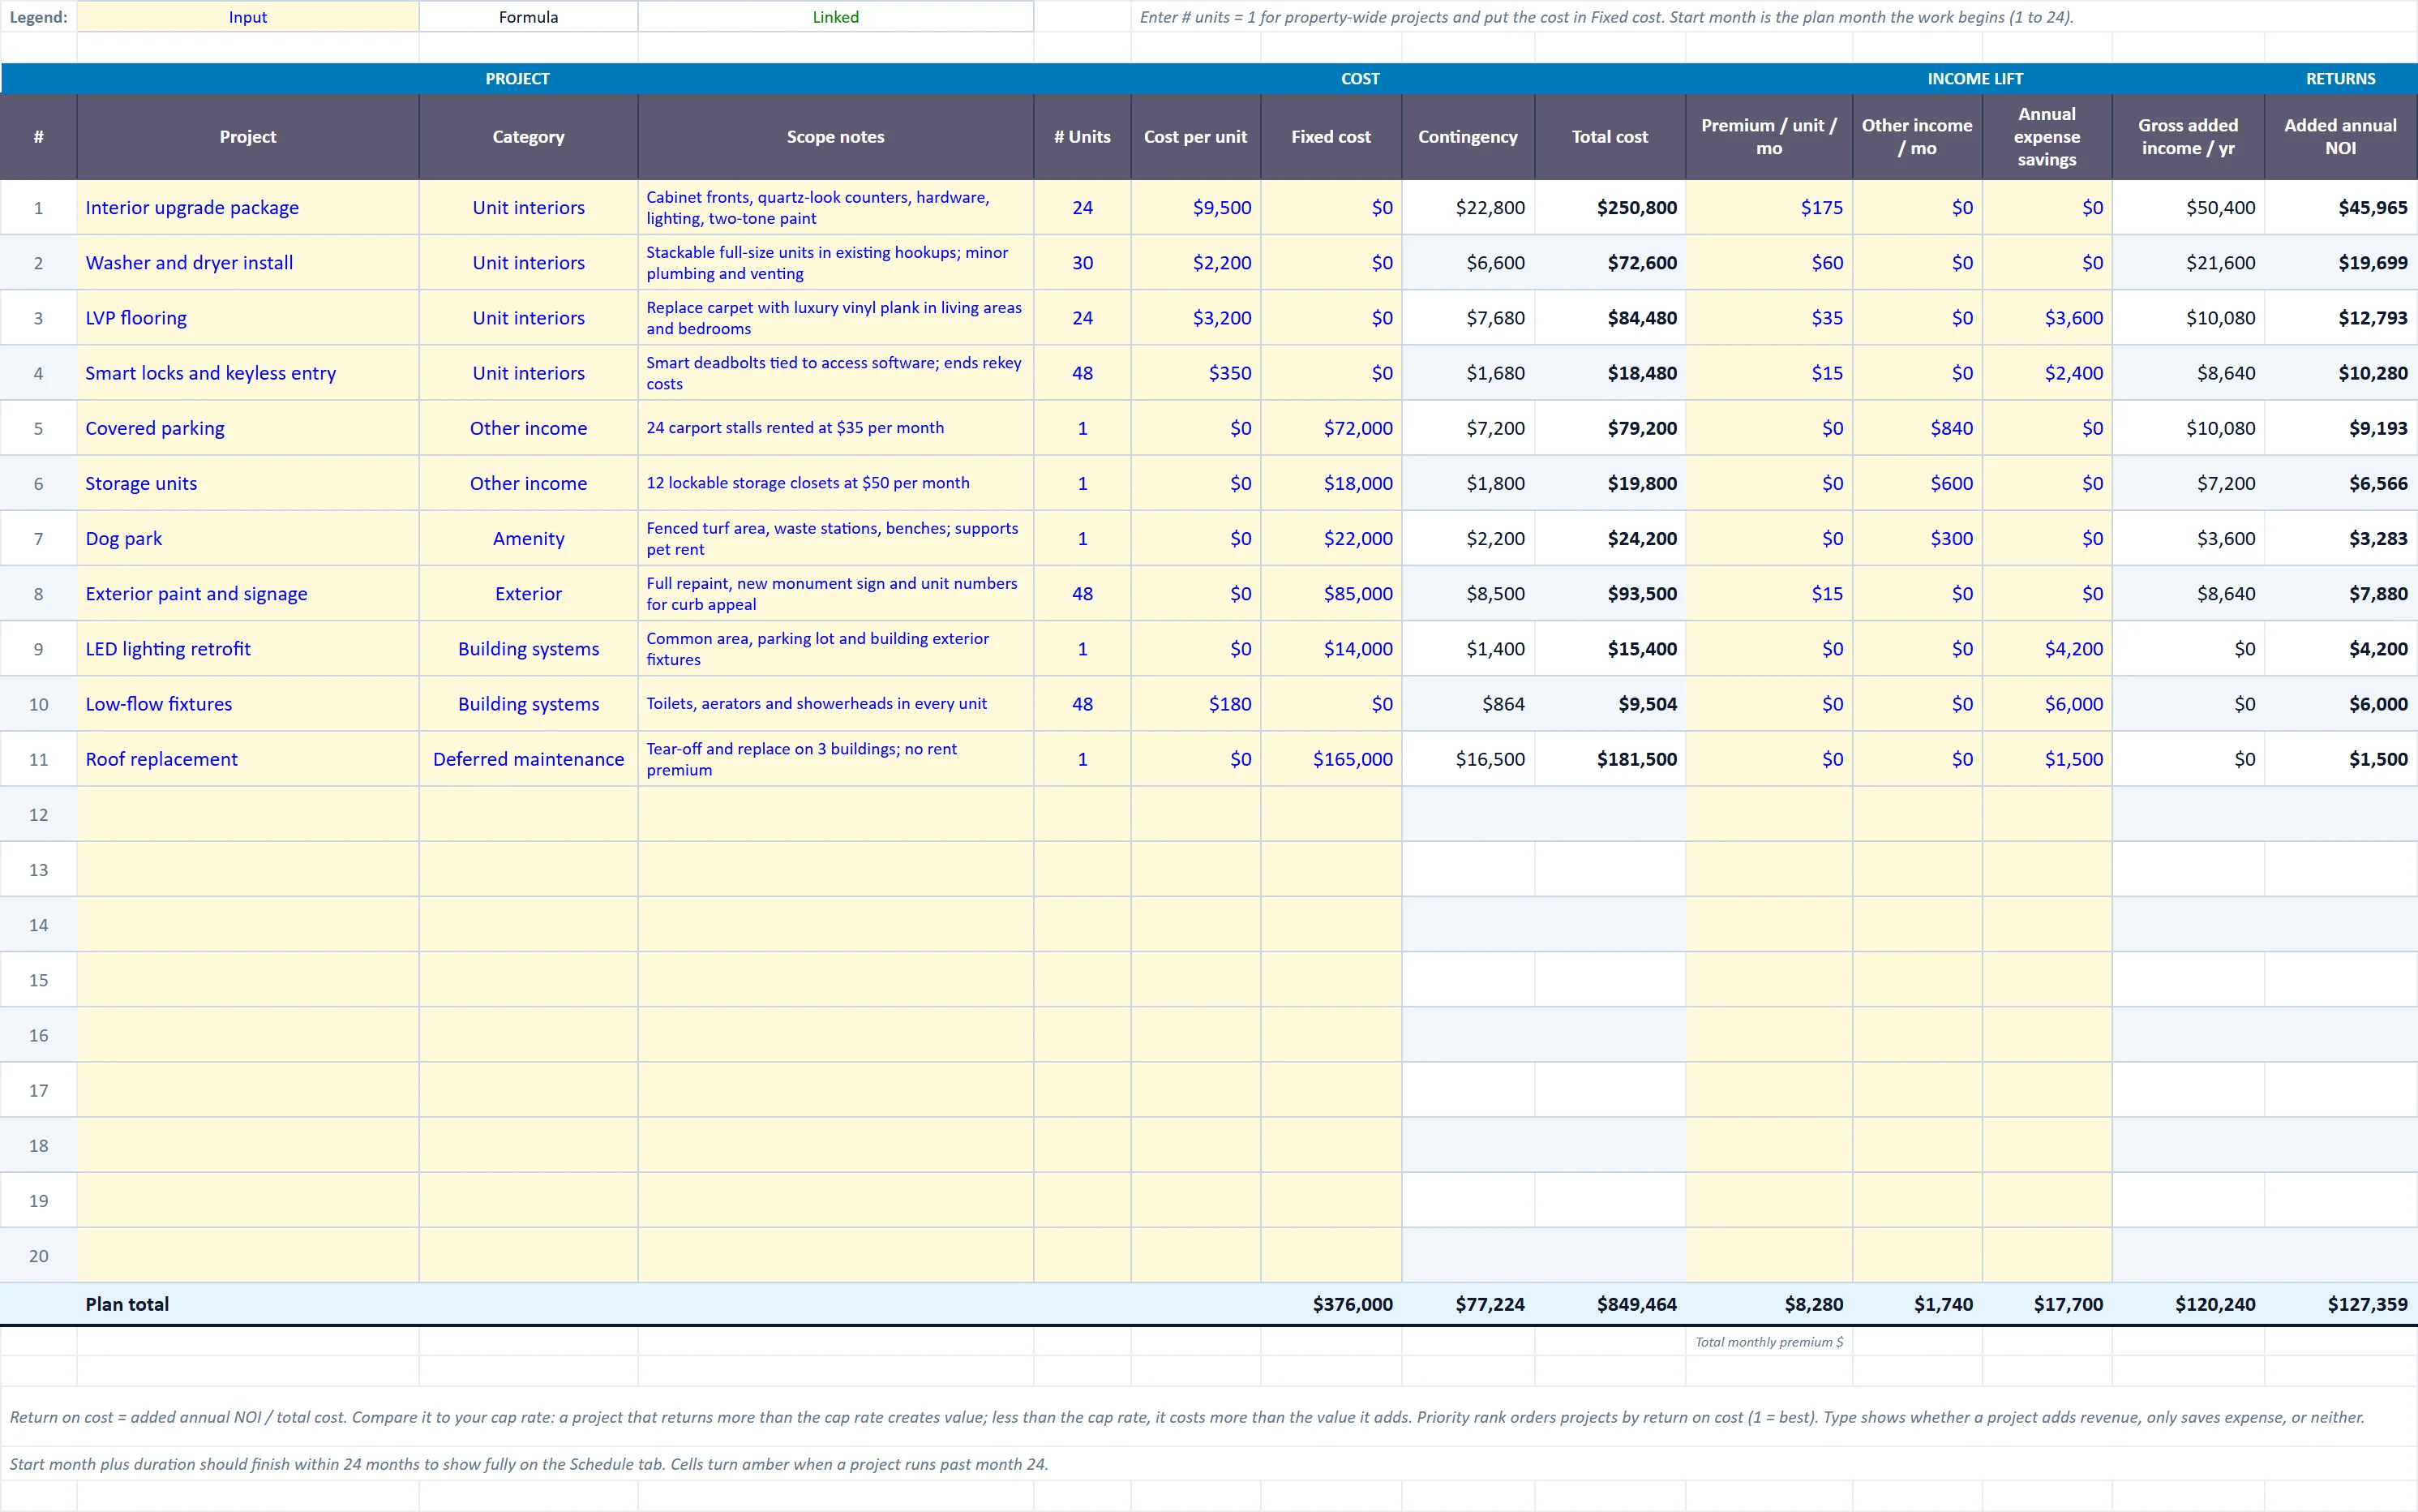
Task: Click the $2,200 cost per unit cell
Action: coord(1195,262)
